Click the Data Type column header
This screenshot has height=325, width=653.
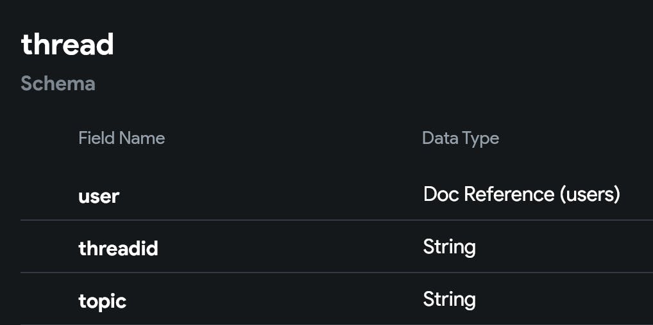pyautogui.click(x=460, y=138)
